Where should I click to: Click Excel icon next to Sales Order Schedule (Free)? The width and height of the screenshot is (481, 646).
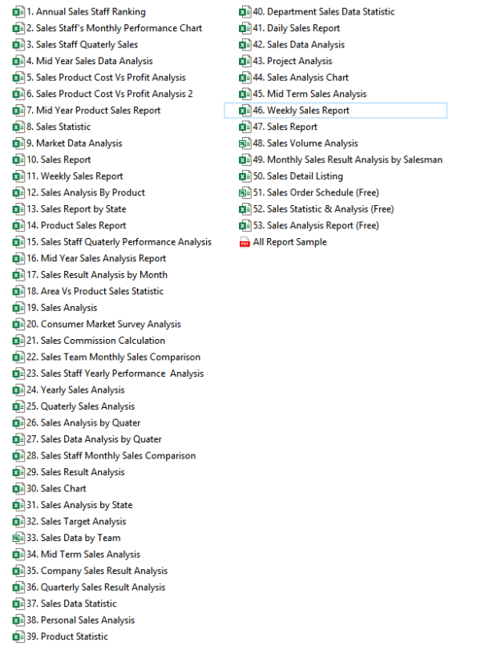pos(245,192)
